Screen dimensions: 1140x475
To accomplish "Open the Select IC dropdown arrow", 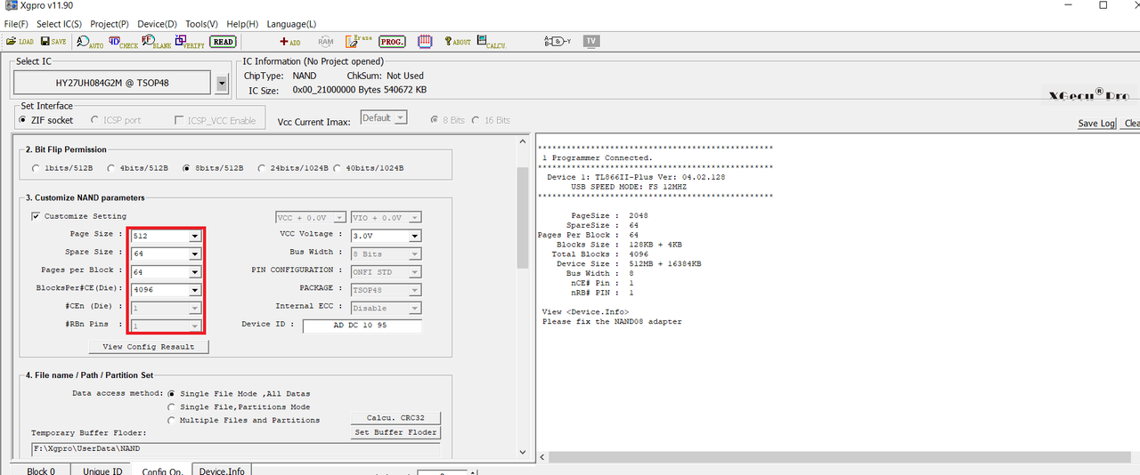I will point(222,84).
